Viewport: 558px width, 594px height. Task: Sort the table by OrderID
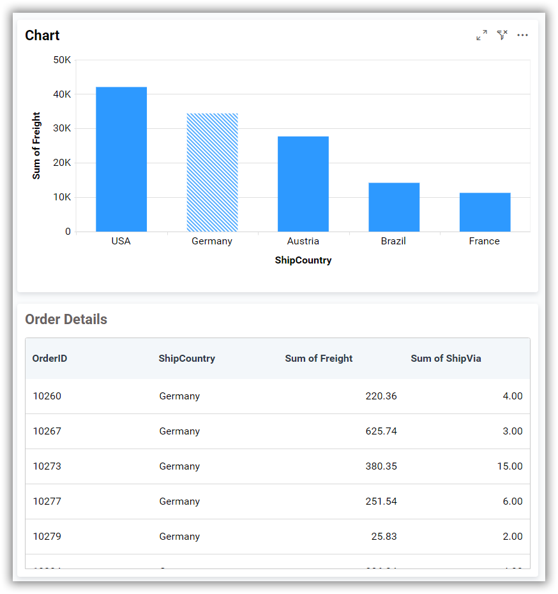49,359
